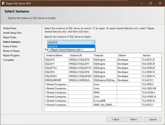This screenshot has height=125, width=165.
Task: Click the SQLEngine,SQLEng... features cell
Action: pos(105,80)
